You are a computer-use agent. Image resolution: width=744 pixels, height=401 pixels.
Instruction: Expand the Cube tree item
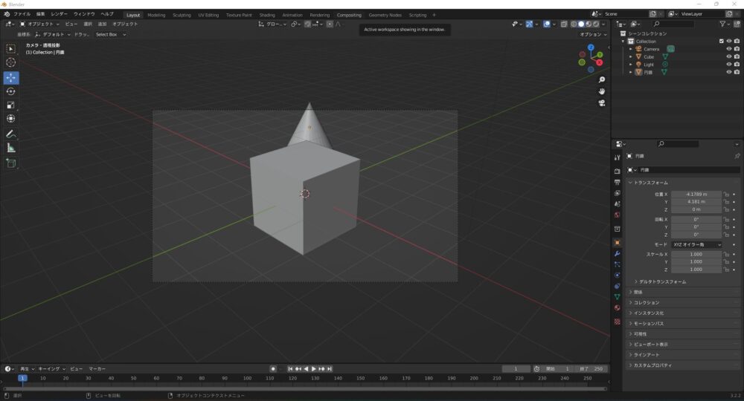(631, 57)
